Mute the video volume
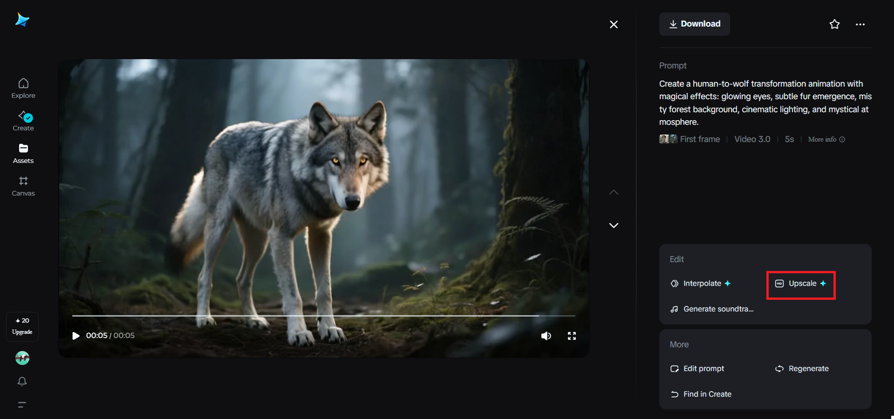This screenshot has height=419, width=894. (546, 336)
